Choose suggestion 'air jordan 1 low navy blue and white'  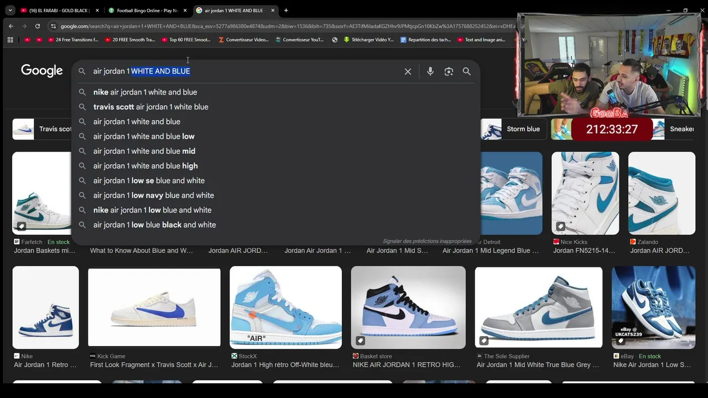[x=275, y=195]
